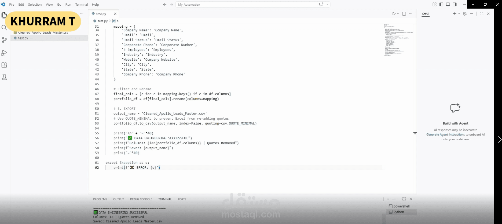Go back with the left arrow
The width and height of the screenshot is (502, 224).
point(165,5)
